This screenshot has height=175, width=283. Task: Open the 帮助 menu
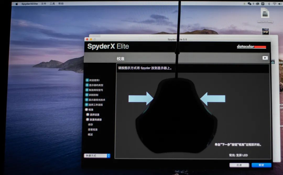pos(61,4)
